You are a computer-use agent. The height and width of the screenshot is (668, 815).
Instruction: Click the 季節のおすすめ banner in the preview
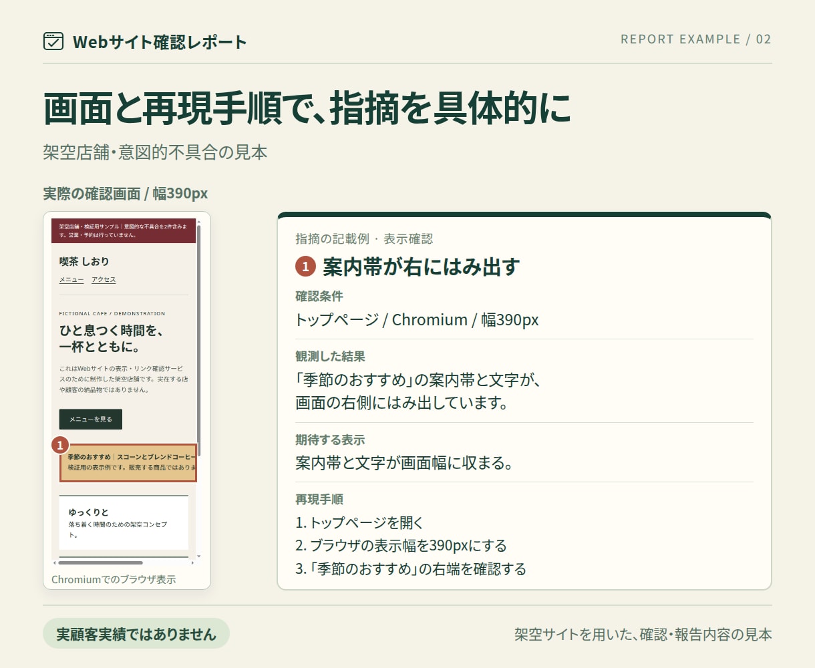(128, 462)
